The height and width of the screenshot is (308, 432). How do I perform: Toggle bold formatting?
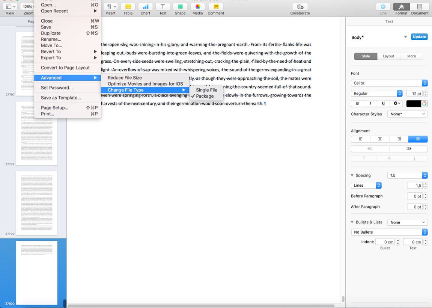[357, 103]
